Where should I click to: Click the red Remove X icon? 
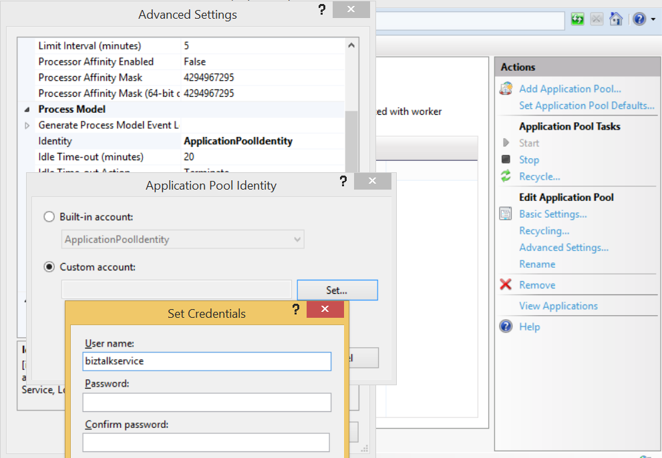tap(506, 284)
